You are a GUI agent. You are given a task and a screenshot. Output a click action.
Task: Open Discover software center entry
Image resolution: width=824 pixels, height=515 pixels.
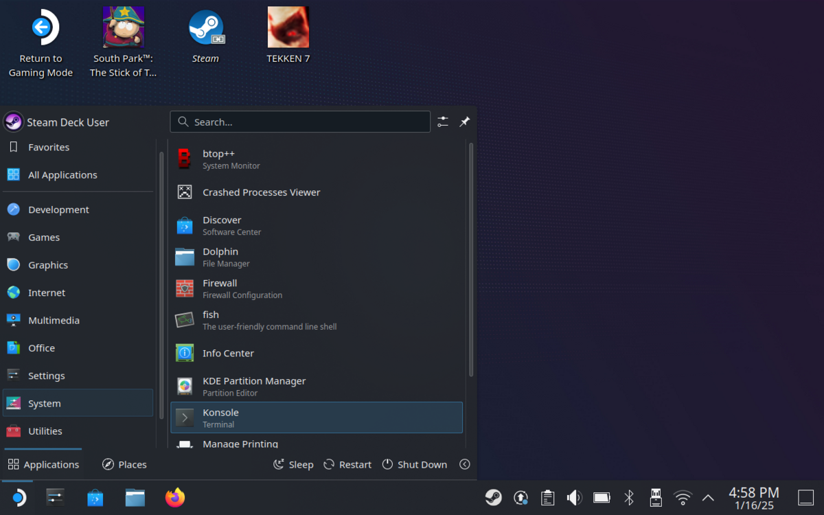(316, 225)
